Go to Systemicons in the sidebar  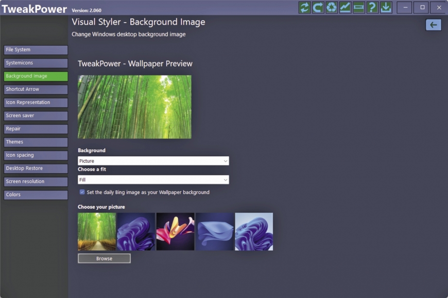[x=36, y=63]
